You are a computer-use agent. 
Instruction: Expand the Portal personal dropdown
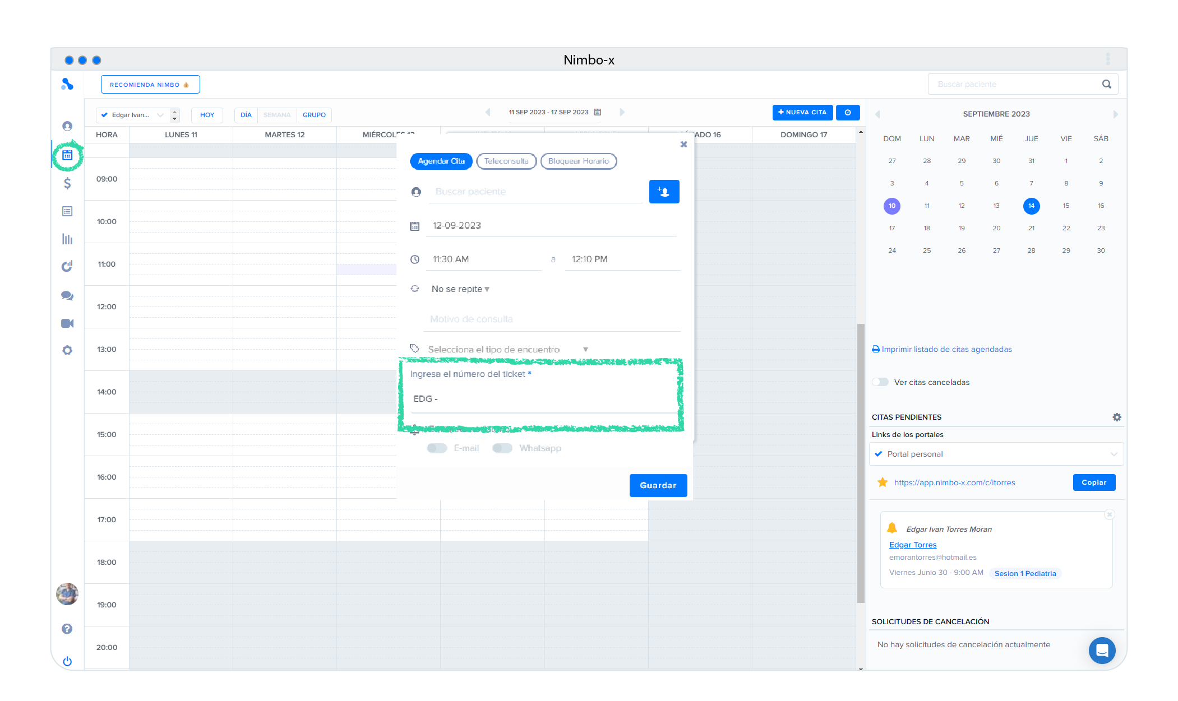pos(996,454)
